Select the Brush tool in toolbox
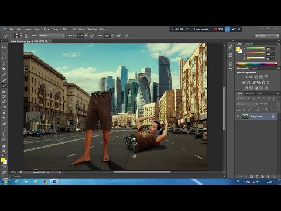The image size is (281, 211). [4, 86]
